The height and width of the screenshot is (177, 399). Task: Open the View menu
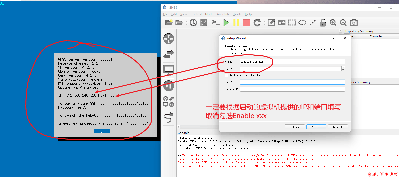tap(184, 14)
